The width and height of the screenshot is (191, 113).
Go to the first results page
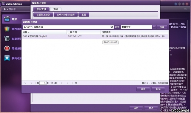[25, 83]
